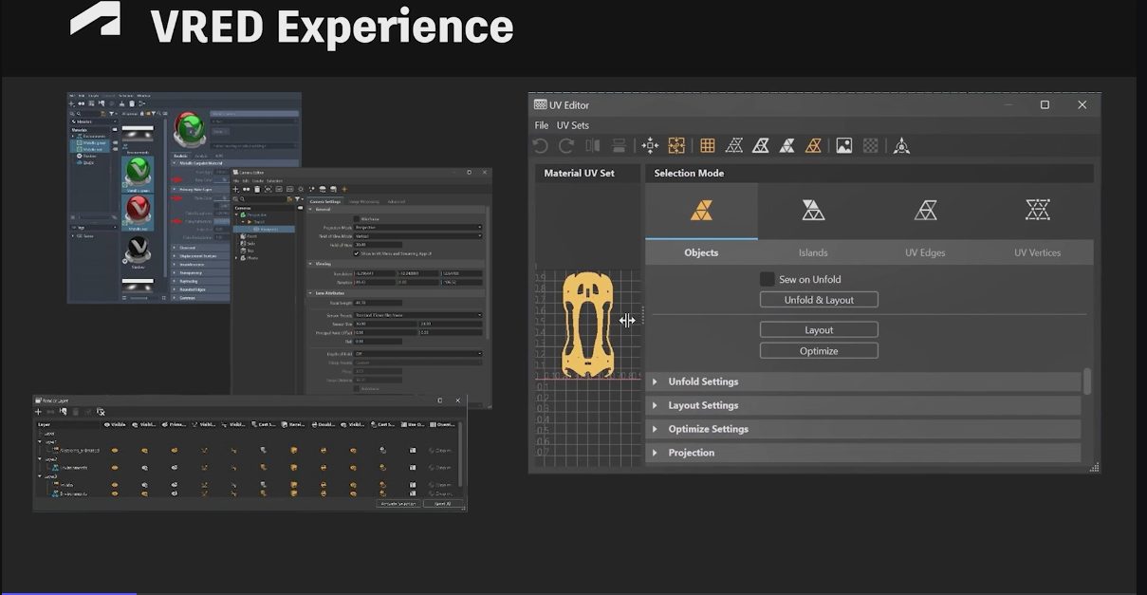Toggle the Visible eye icon for the first layer
Viewport: 1147px width, 595px height.
[115, 451]
